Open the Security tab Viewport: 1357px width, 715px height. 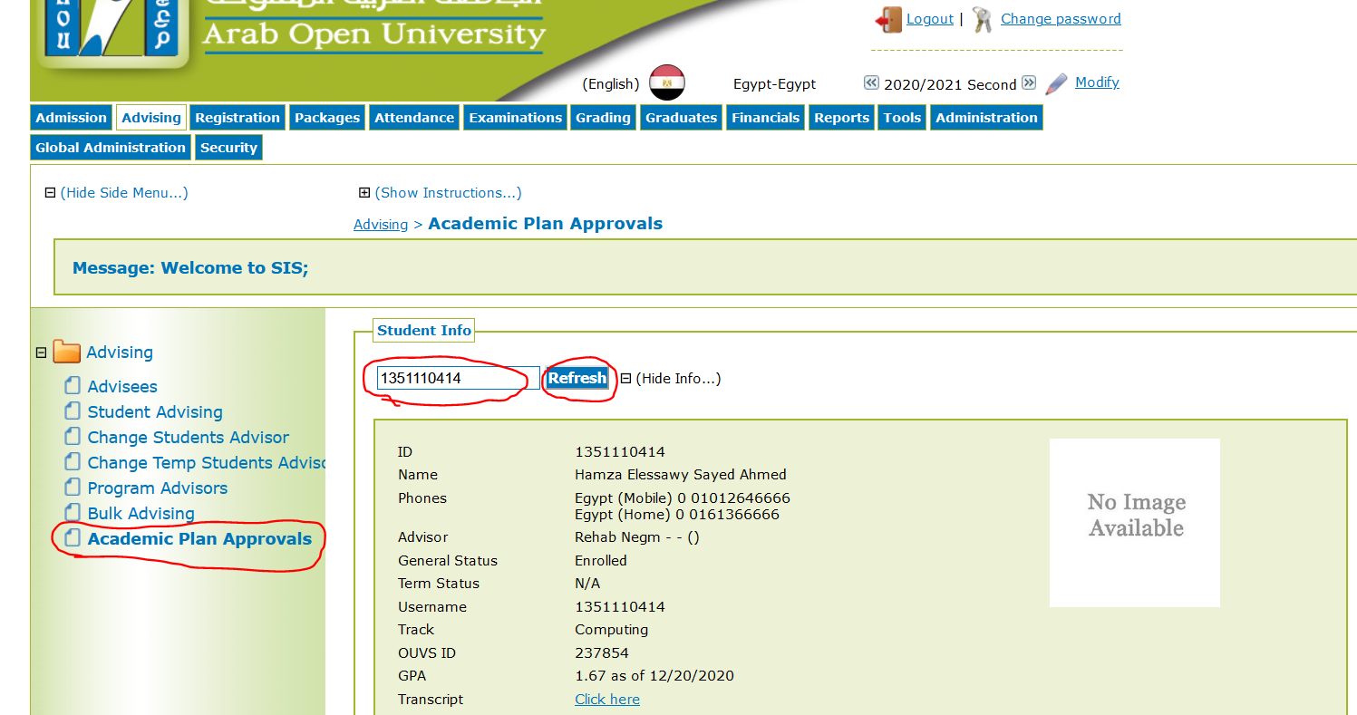coord(228,148)
